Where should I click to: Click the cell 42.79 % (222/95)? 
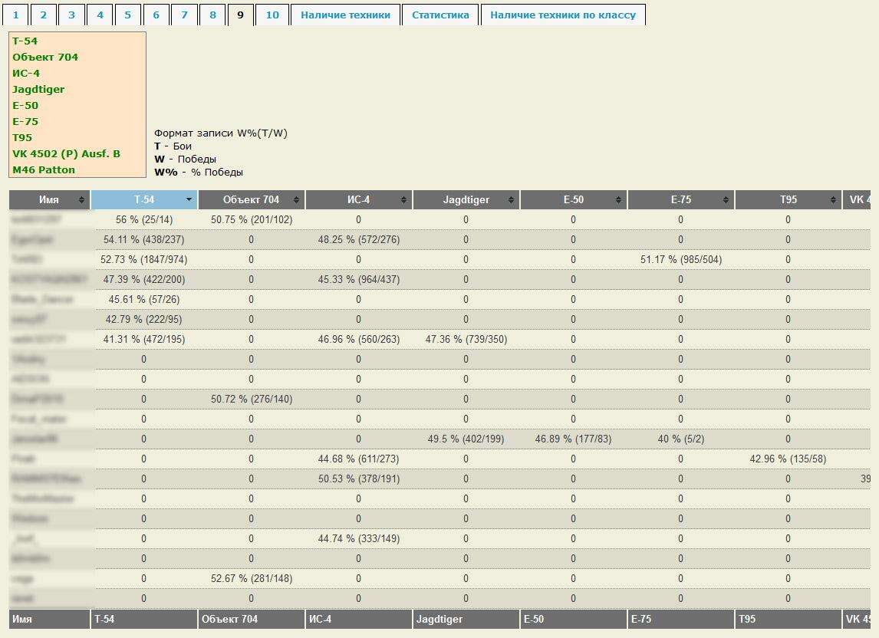(144, 319)
